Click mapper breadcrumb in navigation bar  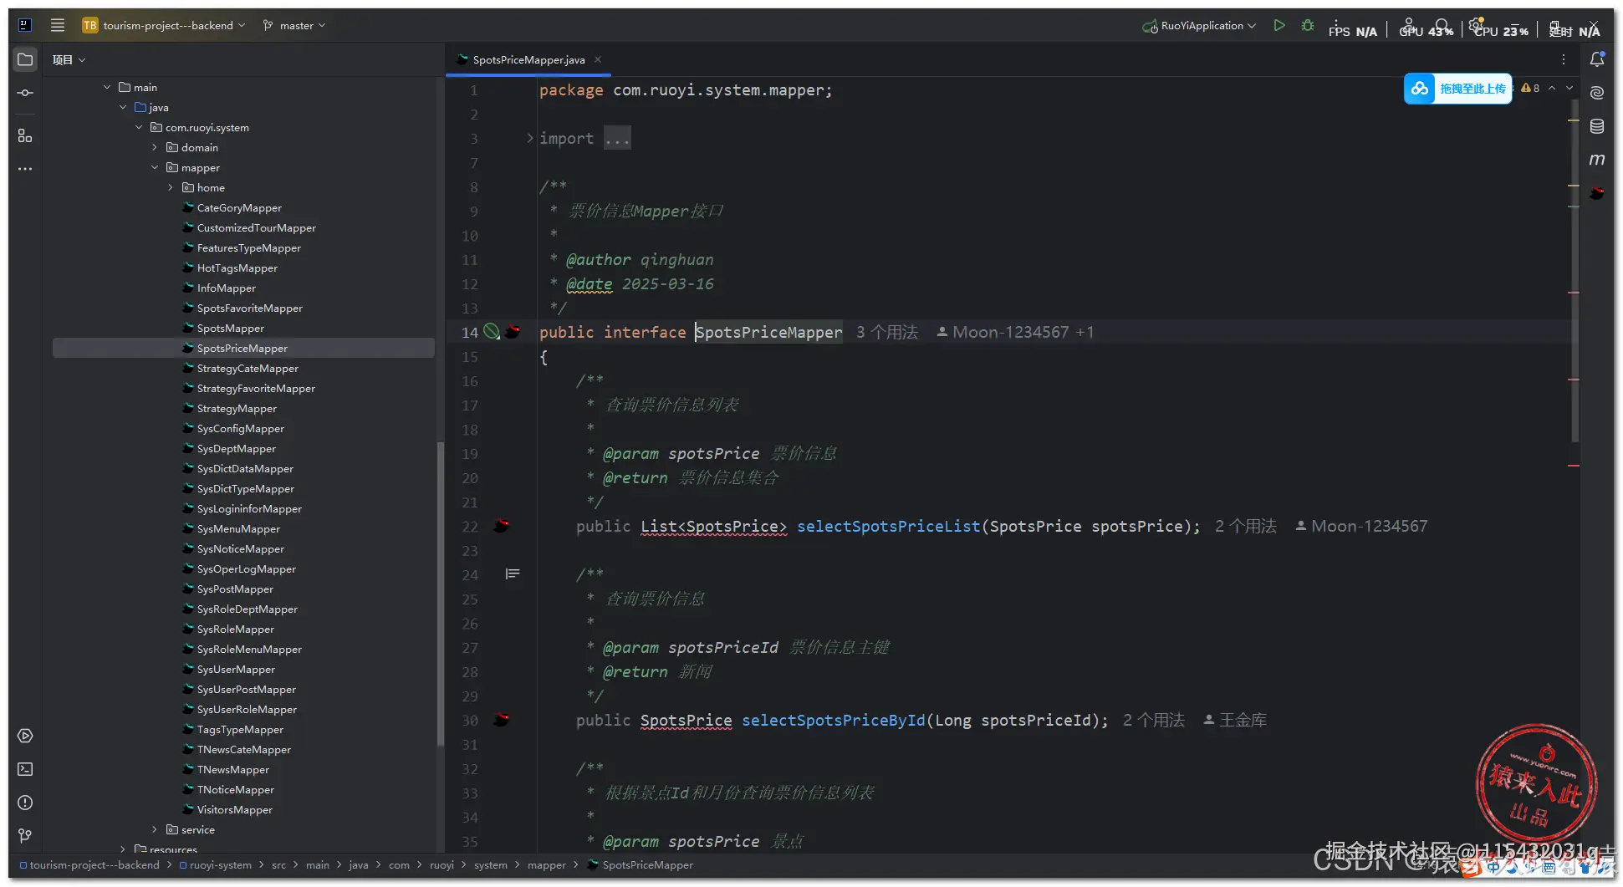point(547,864)
